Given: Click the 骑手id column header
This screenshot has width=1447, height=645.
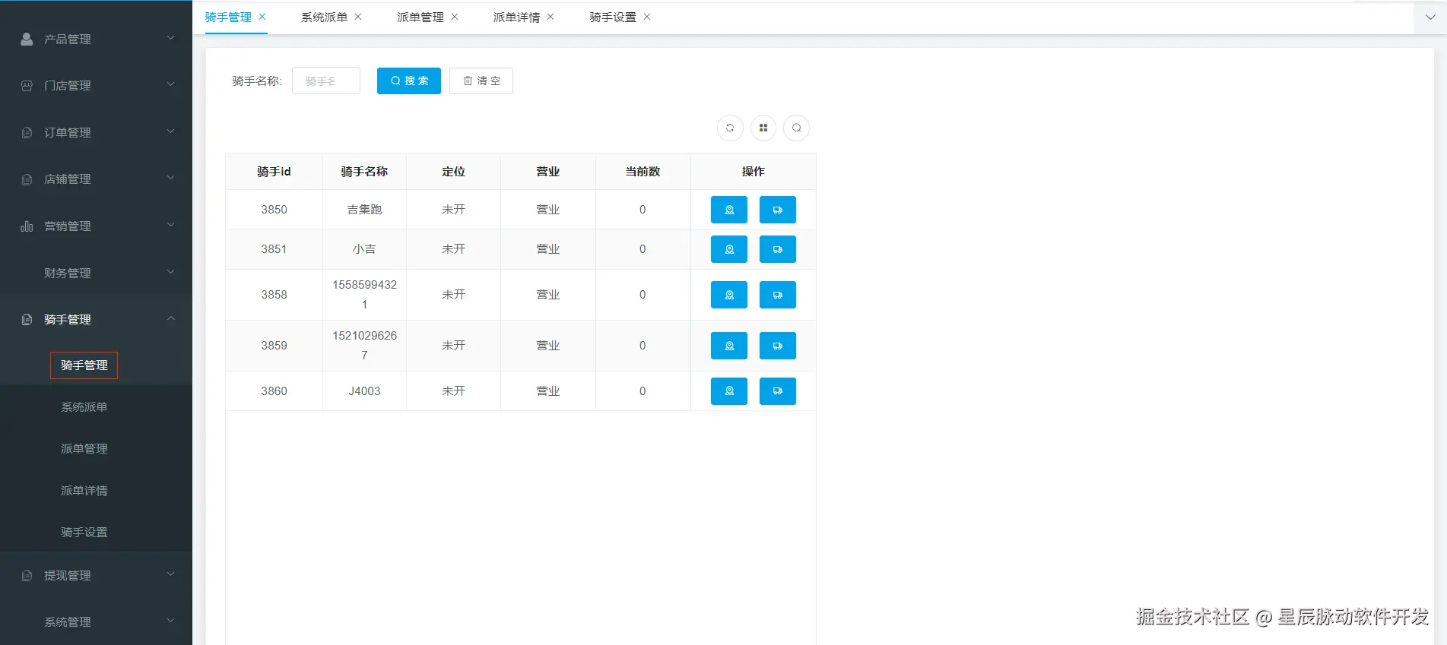Looking at the screenshot, I should pyautogui.click(x=274, y=172).
